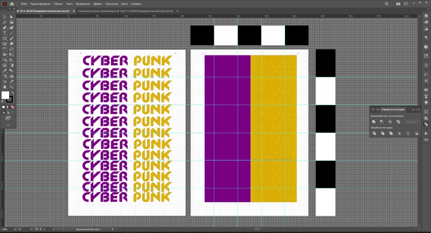
Task: Select the Shaper pencil tool
Action: [x=5, y=44]
